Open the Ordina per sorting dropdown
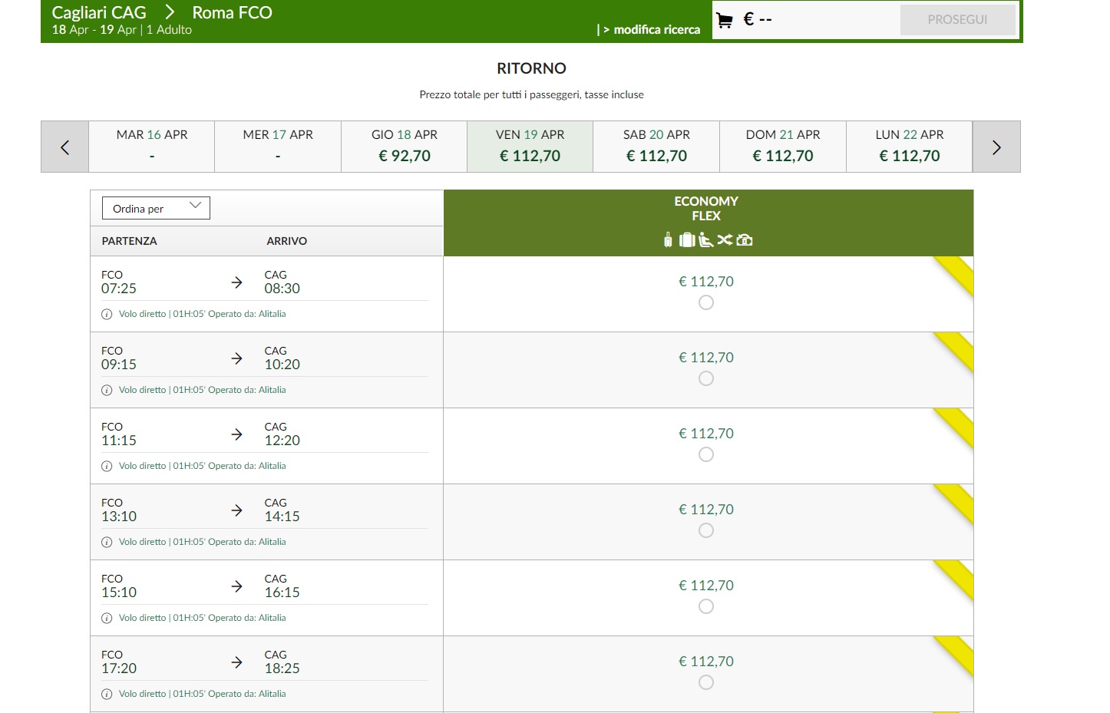 click(156, 208)
